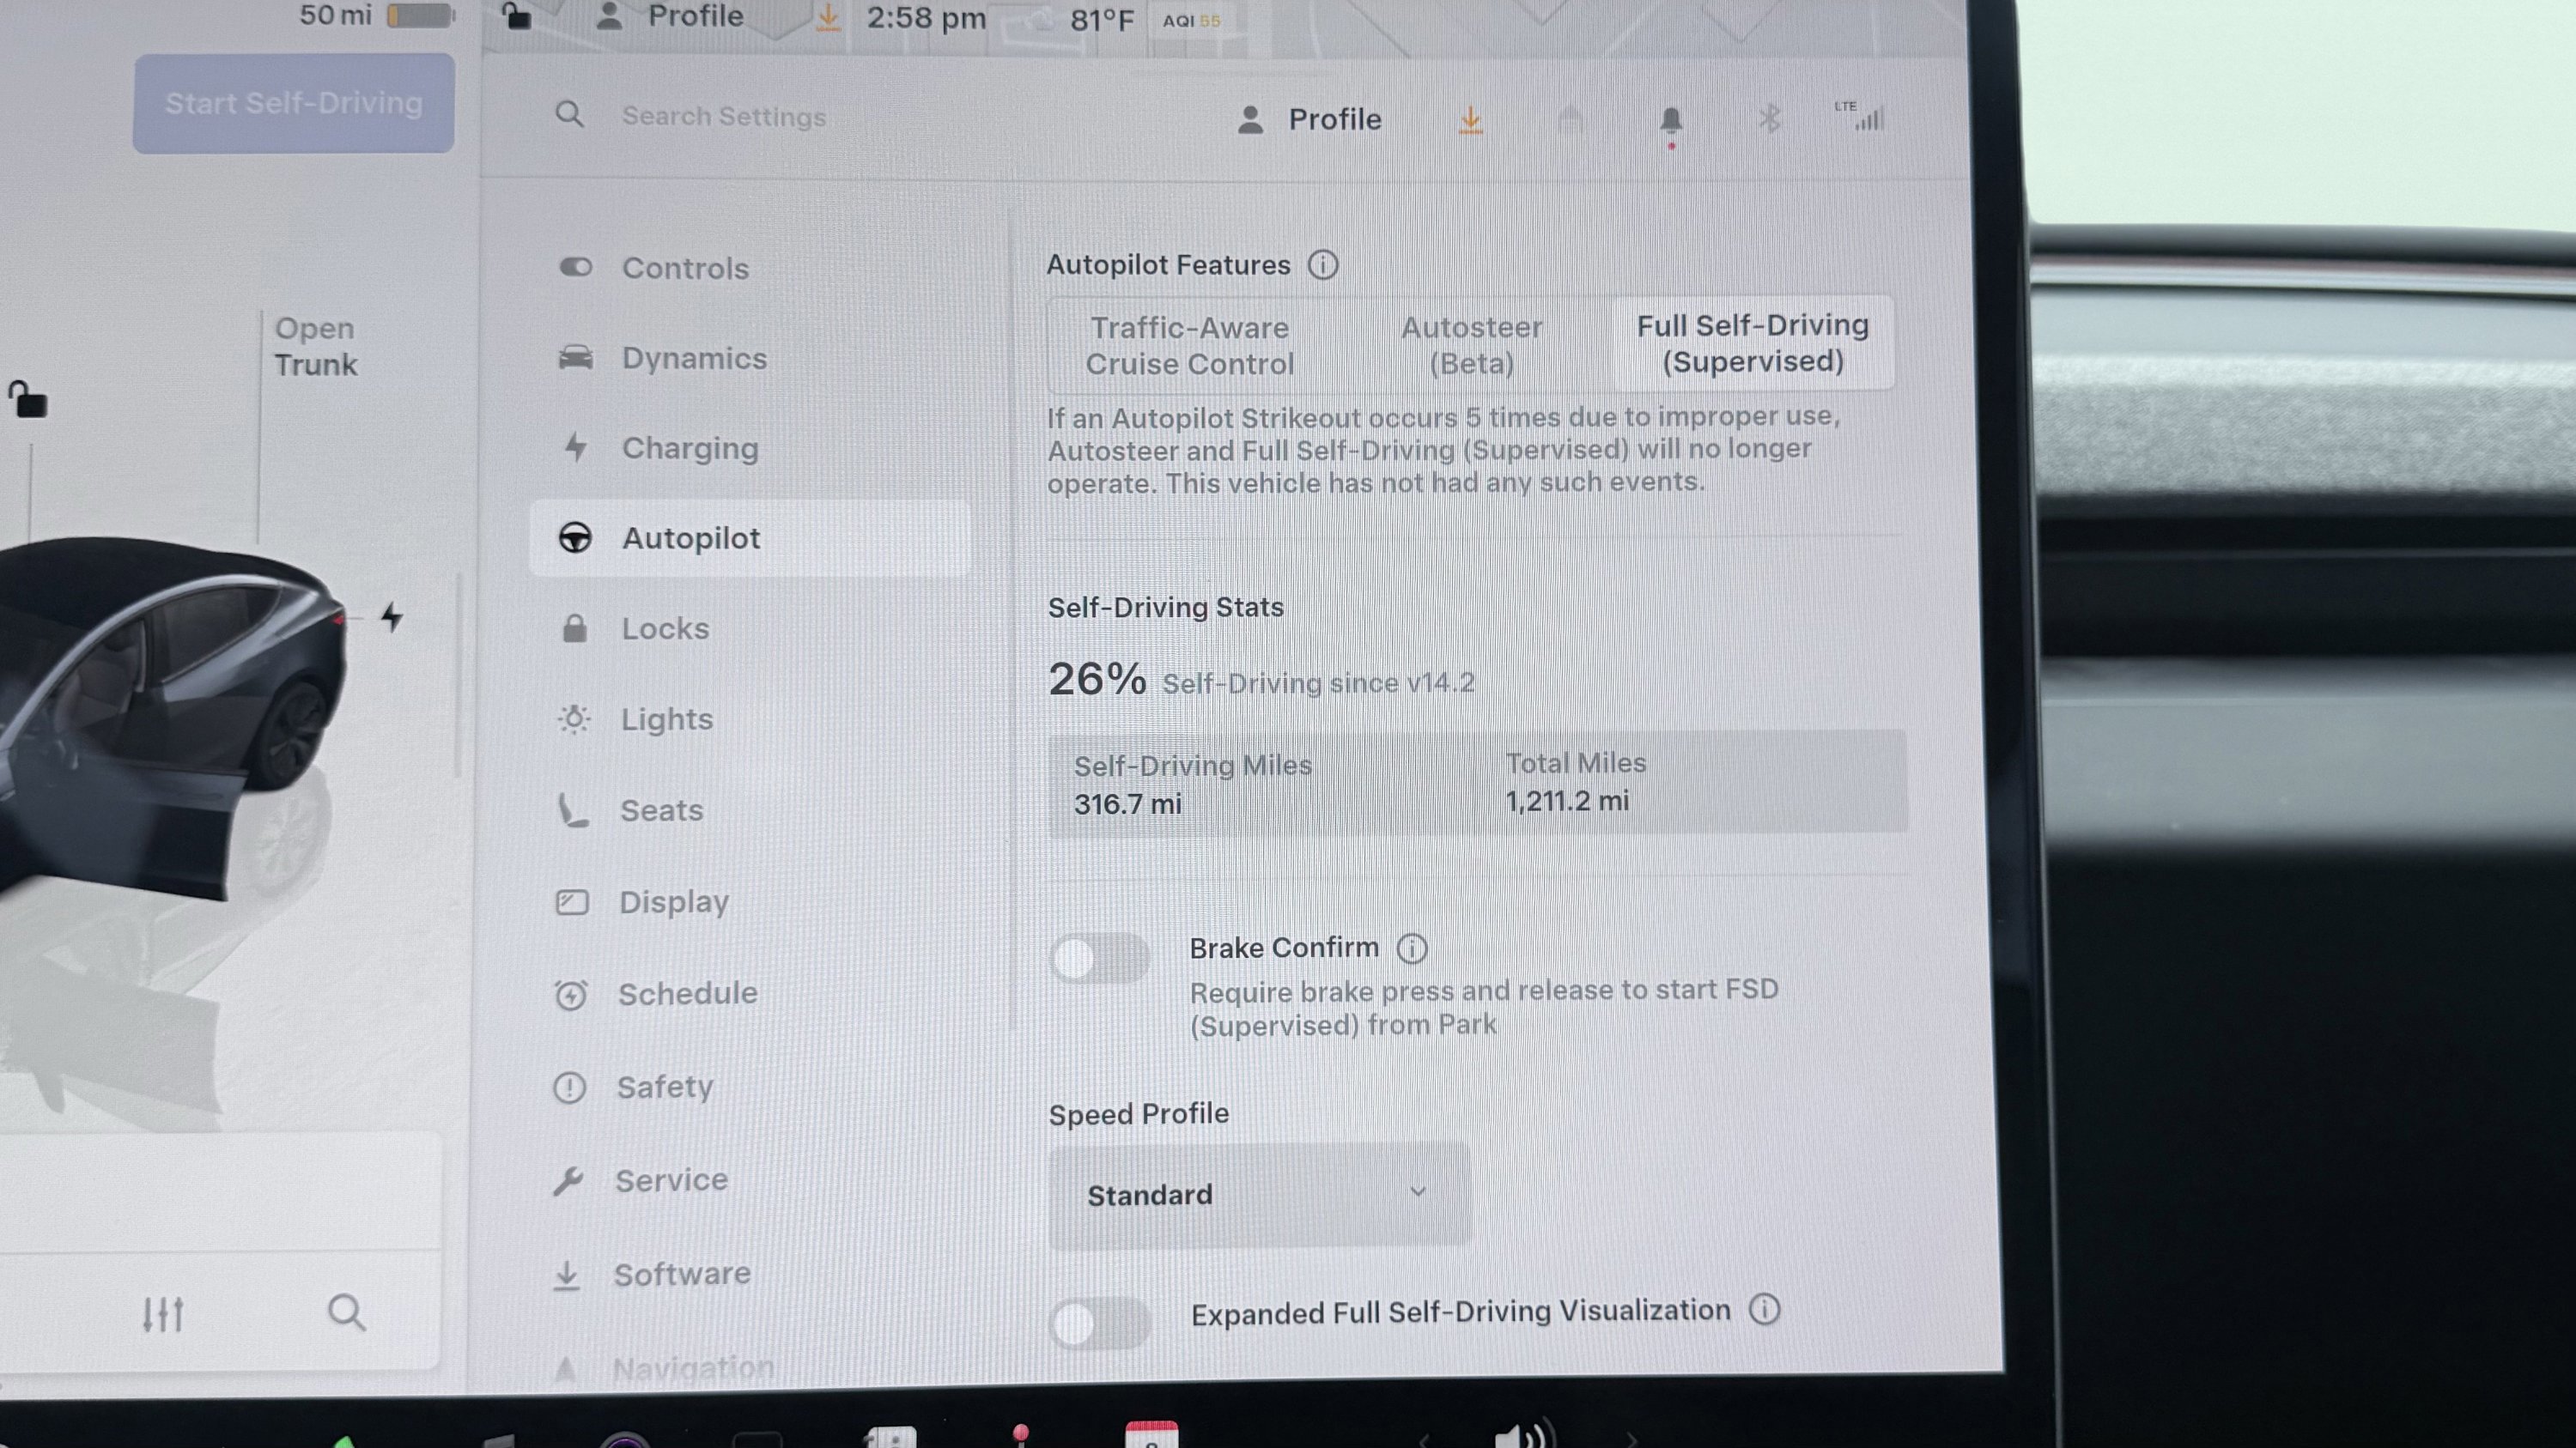Show info about Brake Confirm
This screenshot has height=1448, width=2576.
coord(1412,948)
